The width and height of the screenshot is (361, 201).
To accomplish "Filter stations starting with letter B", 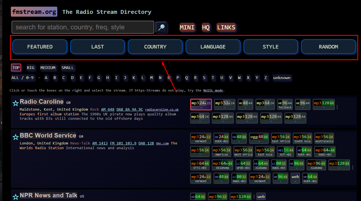I will click(x=55, y=78).
